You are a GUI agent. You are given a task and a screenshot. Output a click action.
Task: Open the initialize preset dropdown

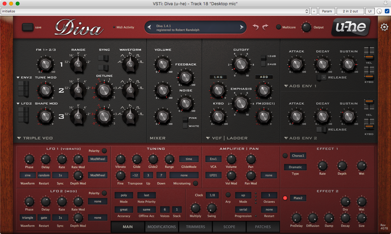(x=155, y=11)
